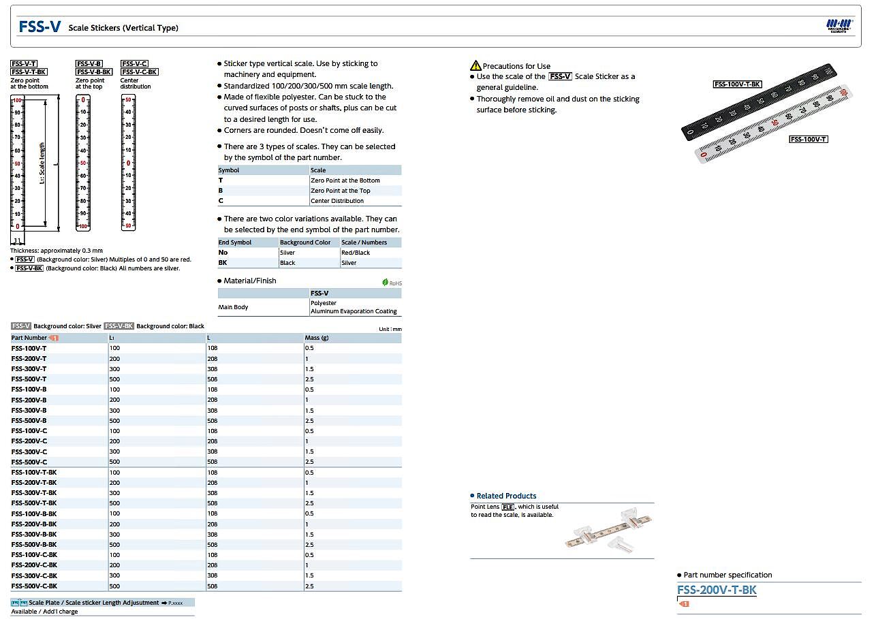
Task: Click the zero-point-at-top vertical scale diagram
Action: pyautogui.click(x=83, y=163)
